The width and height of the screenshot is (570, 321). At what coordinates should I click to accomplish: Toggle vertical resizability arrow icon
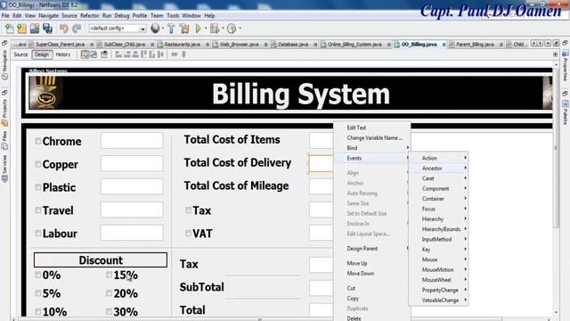point(183,54)
